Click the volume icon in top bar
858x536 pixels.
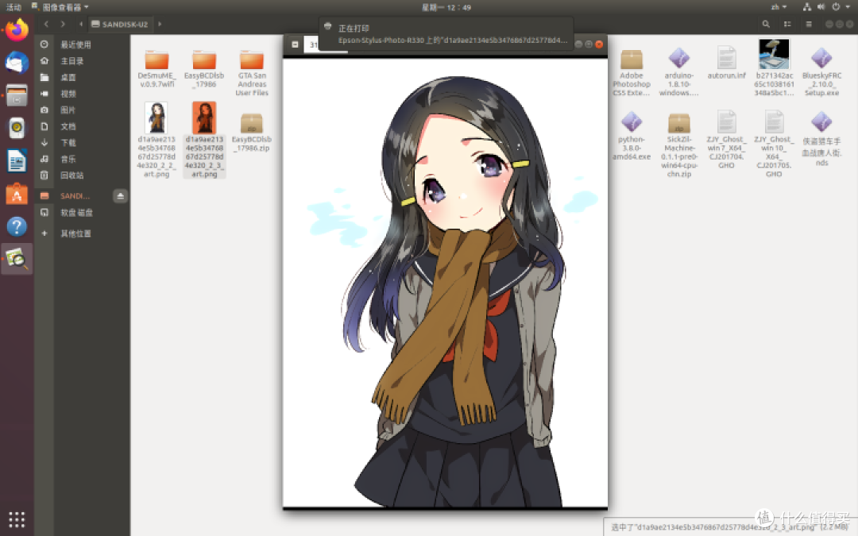tap(821, 7)
